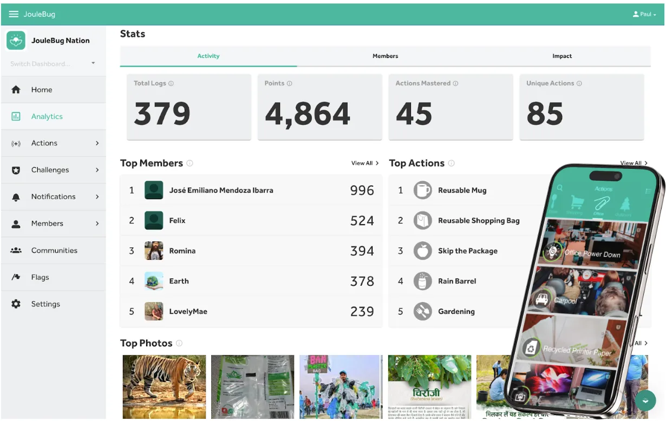
Task: Click info icon next to Top Members
Action: 190,163
